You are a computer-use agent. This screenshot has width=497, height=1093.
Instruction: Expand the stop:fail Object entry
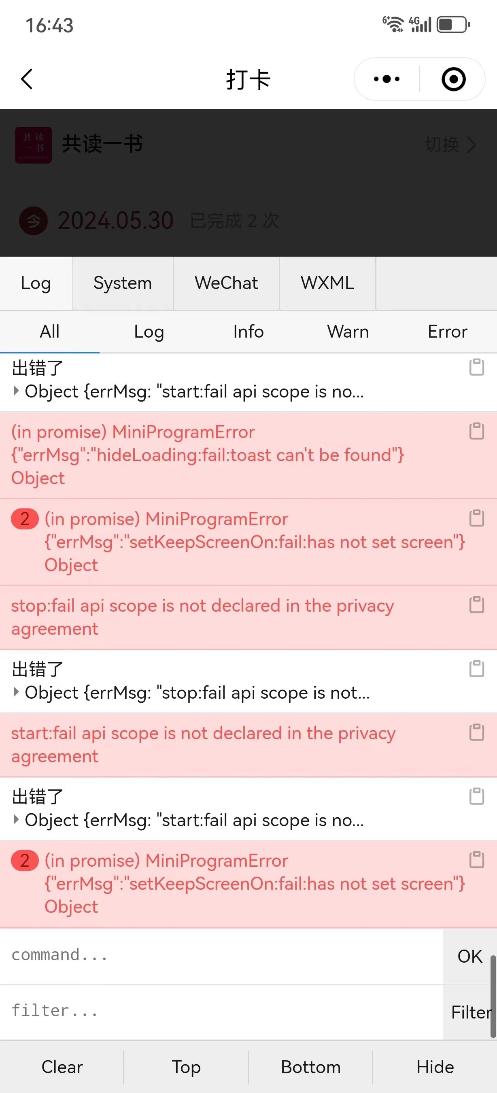click(16, 692)
